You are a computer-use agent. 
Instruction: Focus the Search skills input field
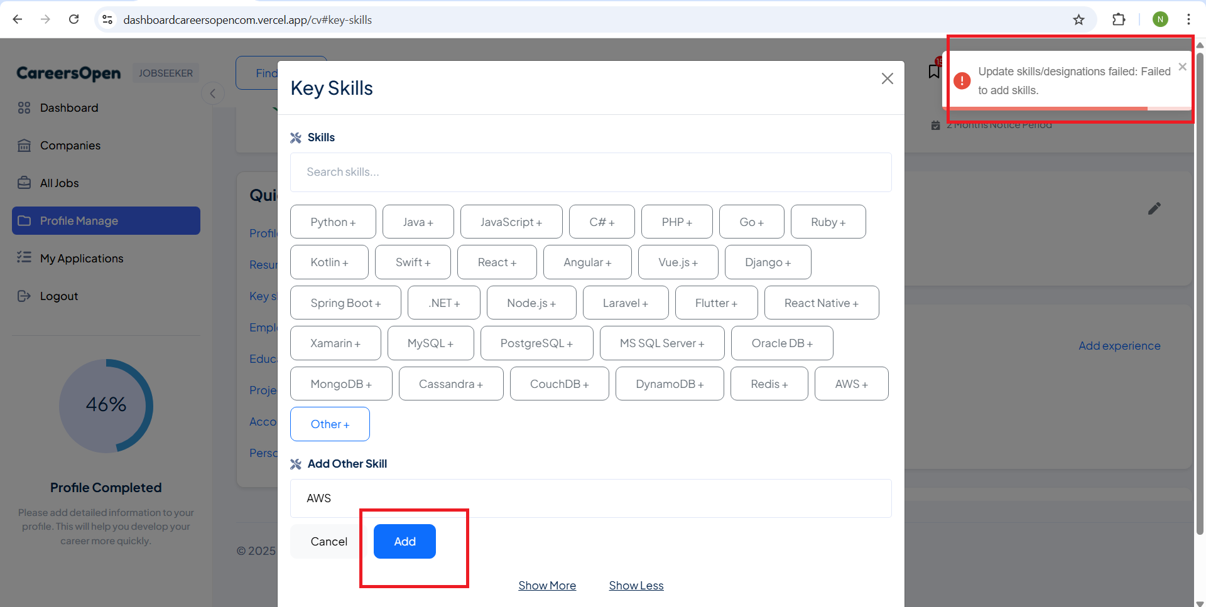(590, 172)
